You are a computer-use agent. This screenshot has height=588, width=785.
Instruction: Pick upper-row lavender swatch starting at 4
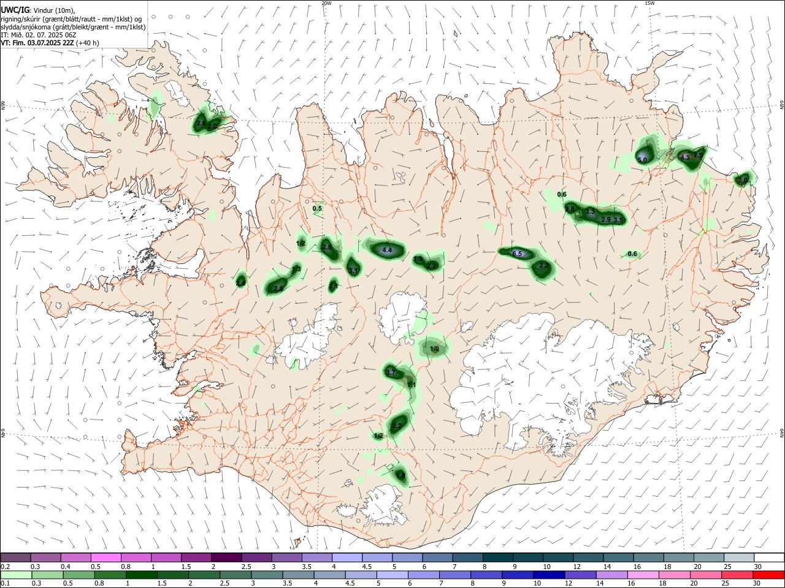[x=347, y=557]
